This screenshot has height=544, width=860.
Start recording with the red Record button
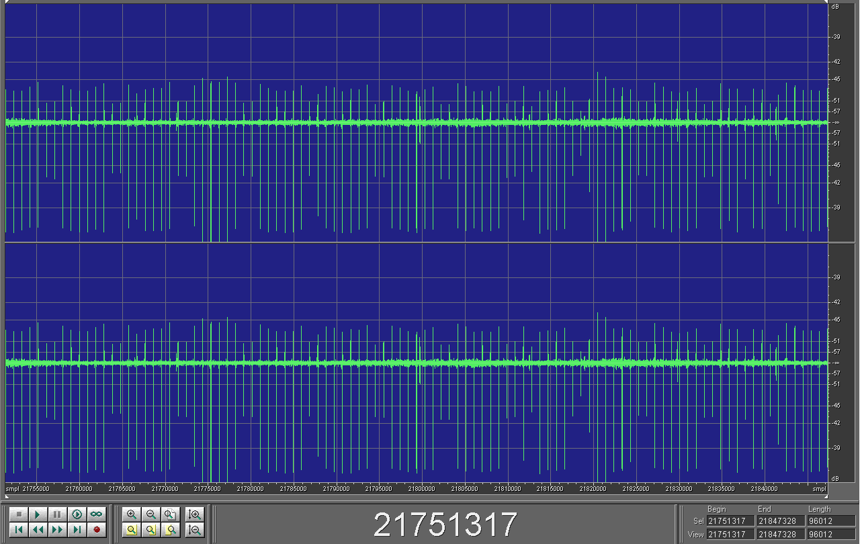(97, 530)
